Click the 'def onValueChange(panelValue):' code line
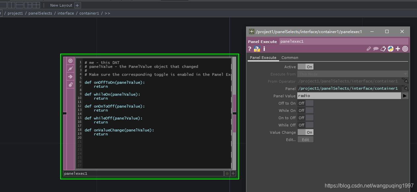Screen dimensions: 417x192 point(119,130)
